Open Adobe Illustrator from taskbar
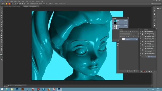The image size is (162, 91). [x=23, y=89]
